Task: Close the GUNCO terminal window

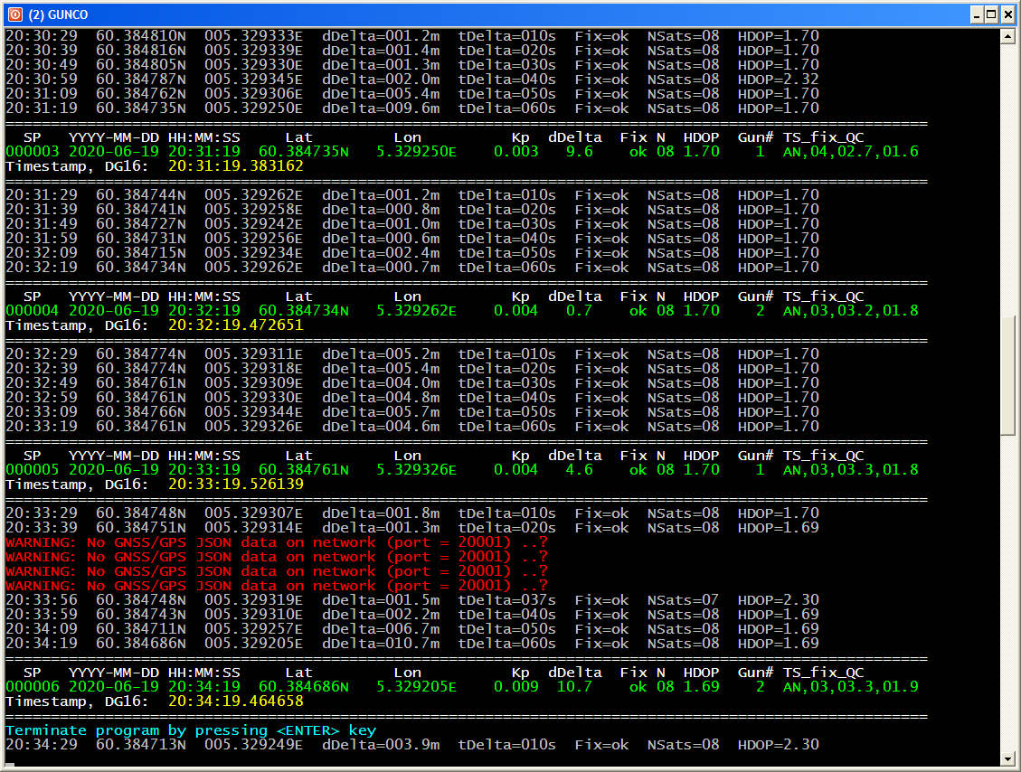Action: click(1007, 14)
